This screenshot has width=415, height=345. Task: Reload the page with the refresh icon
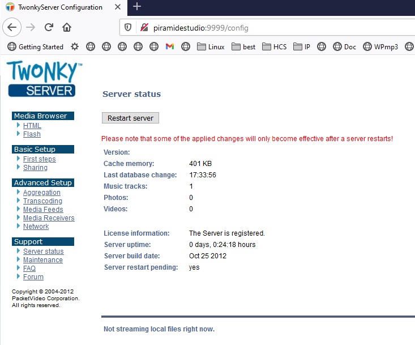(49, 27)
